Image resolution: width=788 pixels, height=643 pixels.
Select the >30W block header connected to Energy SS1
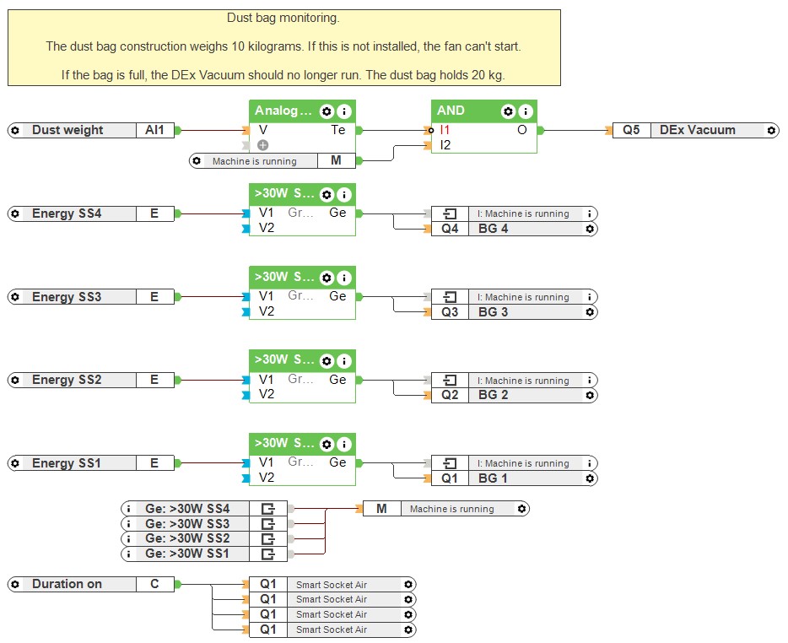coord(284,443)
